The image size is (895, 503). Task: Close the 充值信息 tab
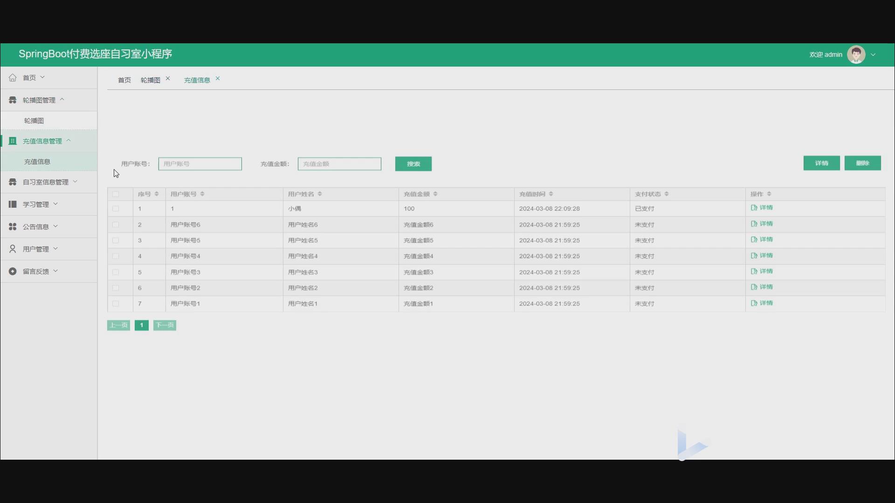pos(218,79)
